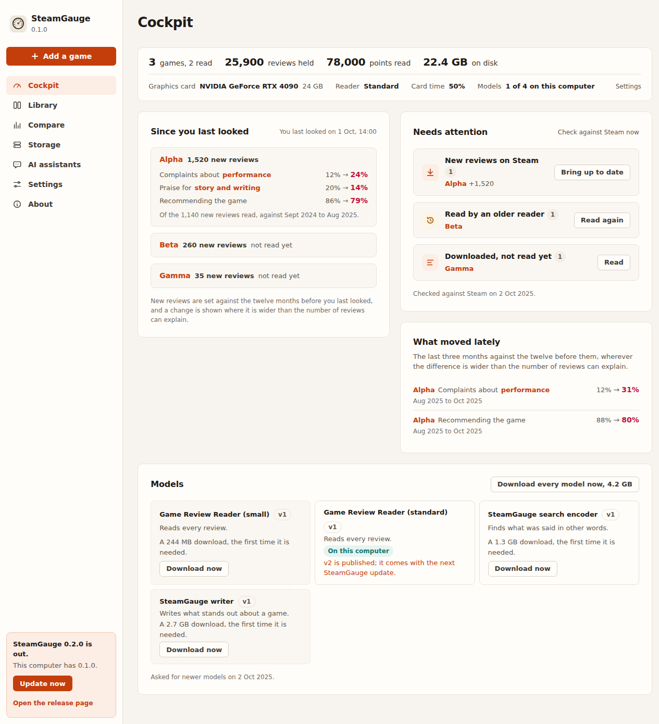This screenshot has width=659, height=724.
Task: Click NVIDIA GeForce RTX 4090 graphics card text
Action: [x=249, y=86]
